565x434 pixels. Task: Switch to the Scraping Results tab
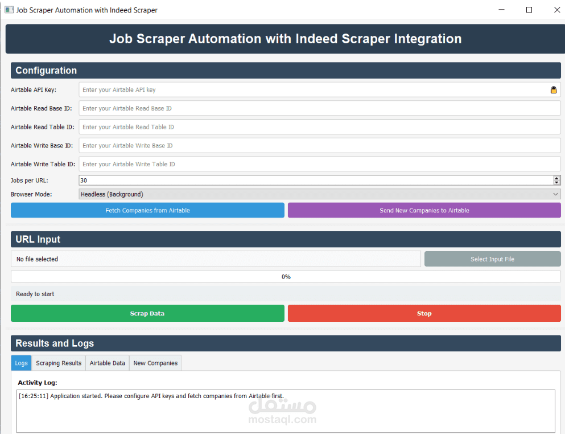58,363
